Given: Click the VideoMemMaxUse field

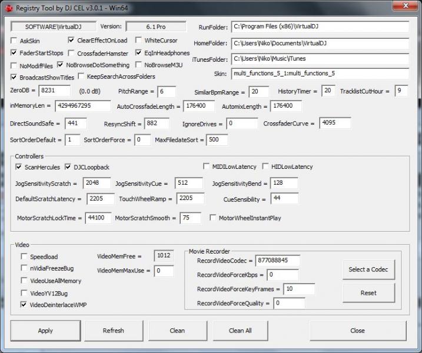Looking at the screenshot, I should tap(164, 271).
